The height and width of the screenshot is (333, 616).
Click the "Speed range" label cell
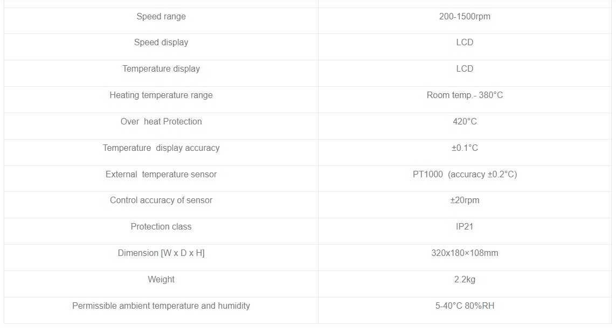(x=161, y=17)
